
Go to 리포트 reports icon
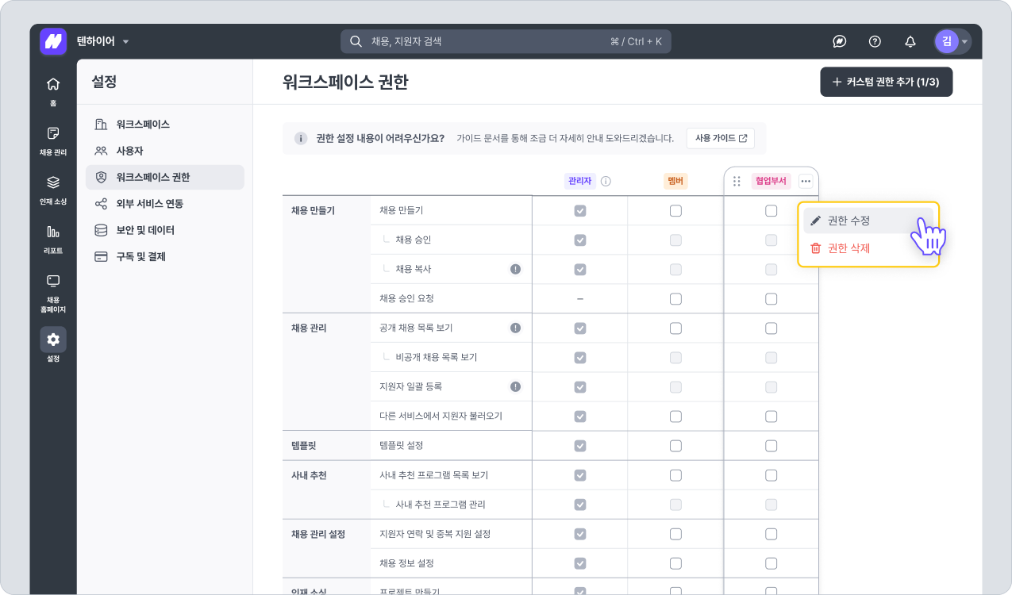click(x=53, y=232)
